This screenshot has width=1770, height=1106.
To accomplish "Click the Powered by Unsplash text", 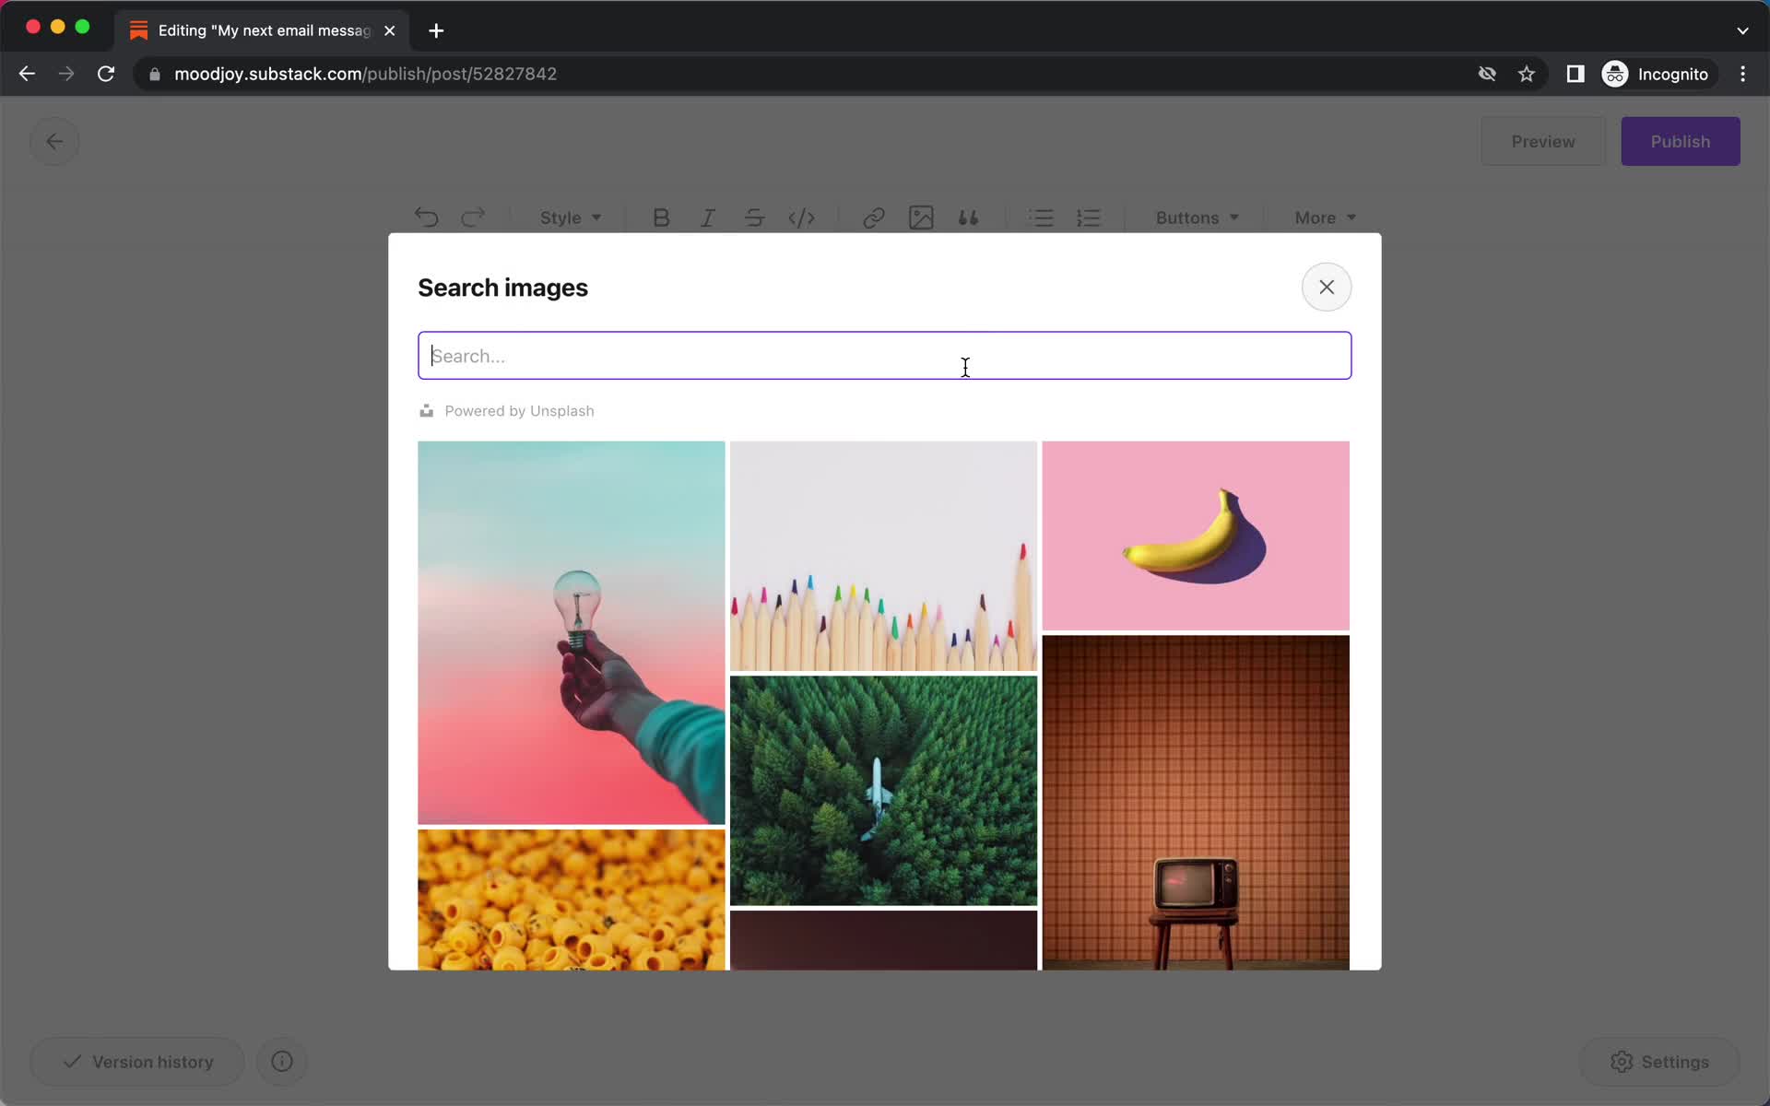I will click(x=519, y=411).
